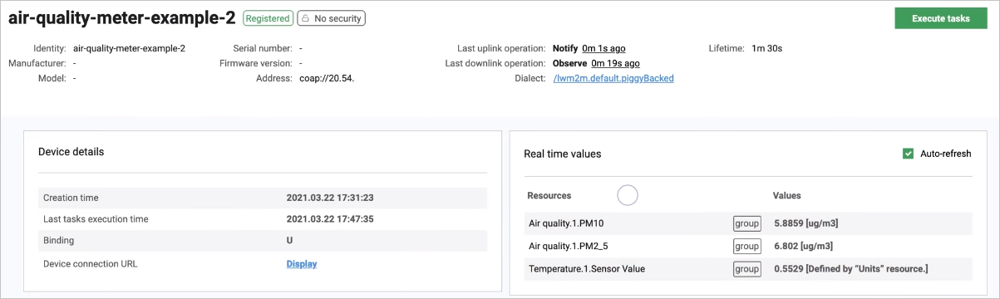Click the 6.802 [ug/m3] value
The image size is (1000, 299).
803,246
